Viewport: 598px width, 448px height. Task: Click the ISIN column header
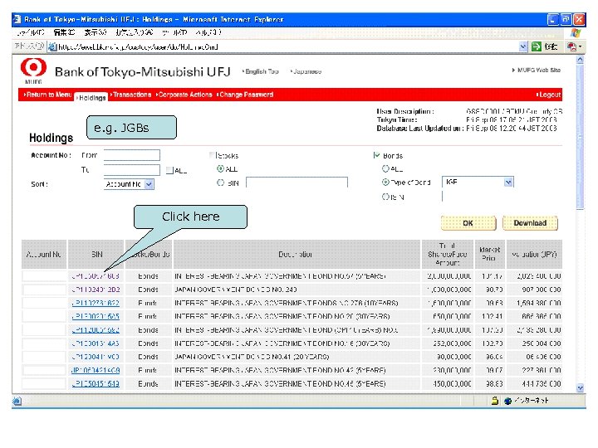pyautogui.click(x=96, y=254)
